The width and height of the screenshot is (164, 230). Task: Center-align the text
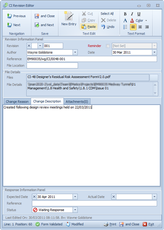click(x=140, y=27)
